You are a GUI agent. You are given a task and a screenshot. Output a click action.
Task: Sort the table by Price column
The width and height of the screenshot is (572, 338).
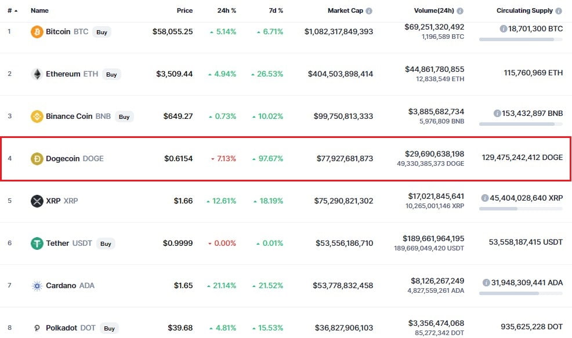[184, 10]
